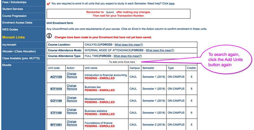
Task: Click Change for Business law unit
Action: point(71,86)
